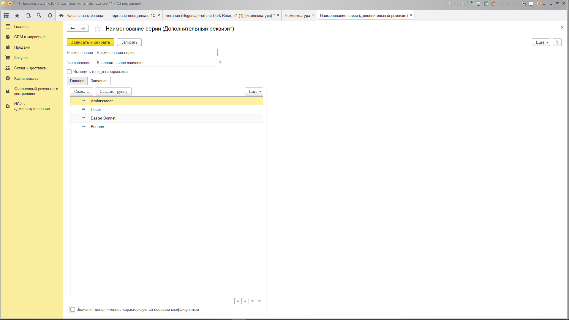Viewport: 569px width, 320px height.
Task: Move selected value to bottom of list
Action: click(x=259, y=301)
